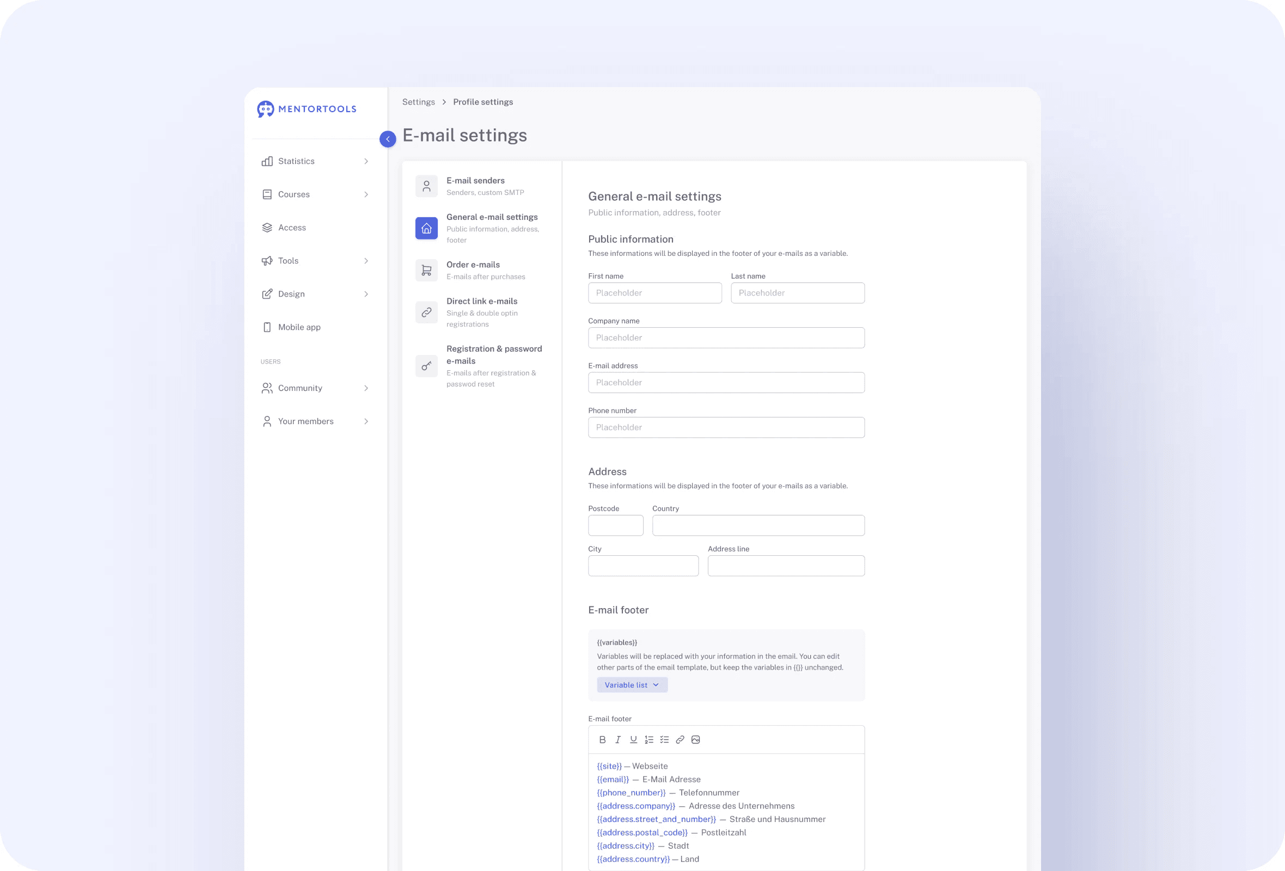Image resolution: width=1285 pixels, height=871 pixels.
Task: Click the Community people icon
Action: (267, 388)
